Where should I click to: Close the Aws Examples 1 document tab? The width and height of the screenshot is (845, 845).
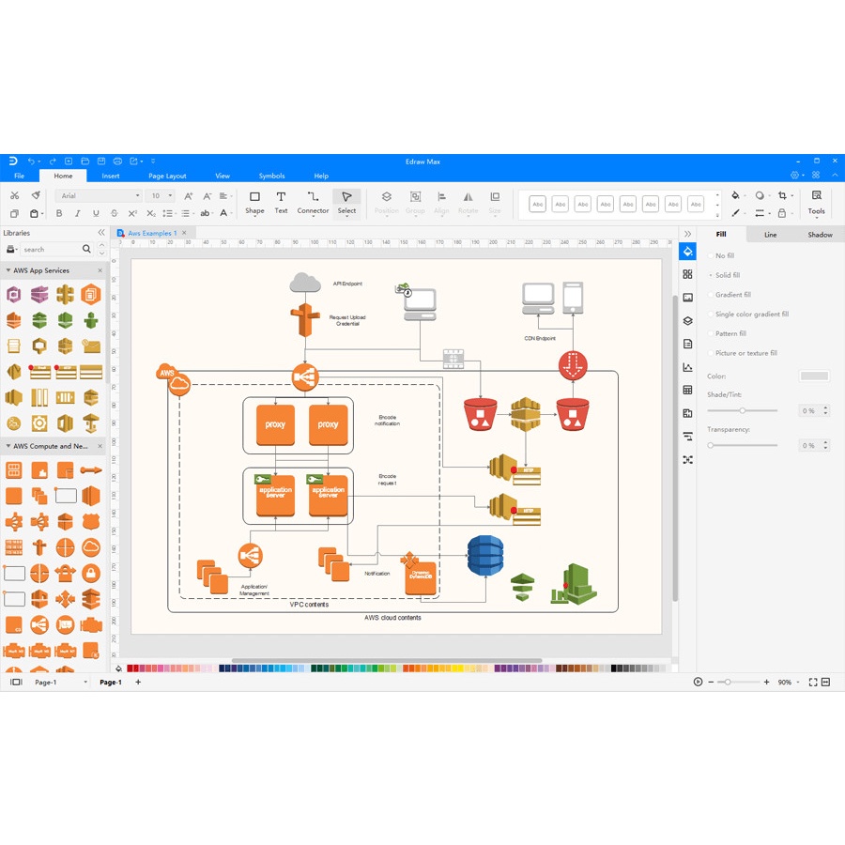(184, 233)
